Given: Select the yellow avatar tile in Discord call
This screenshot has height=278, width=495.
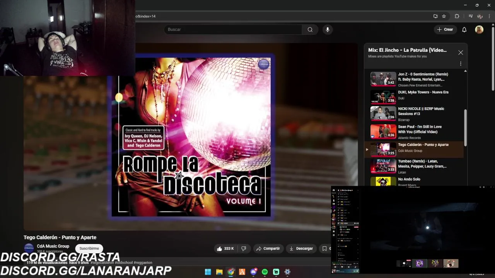Looking at the screenshot, I should click(435, 263).
